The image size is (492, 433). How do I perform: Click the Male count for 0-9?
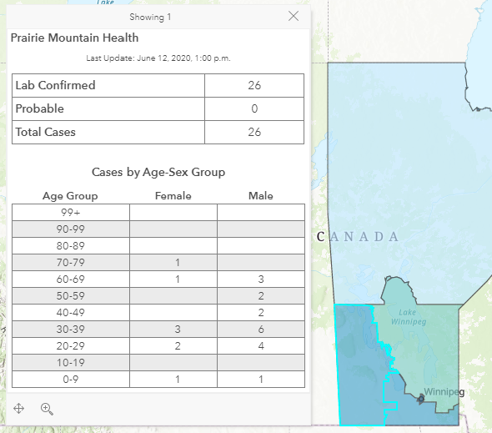point(261,380)
